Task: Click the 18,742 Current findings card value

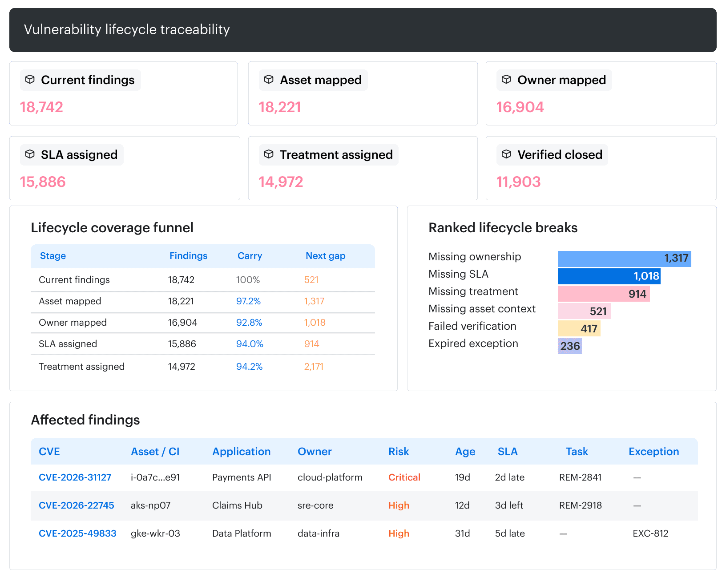Action: (41, 107)
